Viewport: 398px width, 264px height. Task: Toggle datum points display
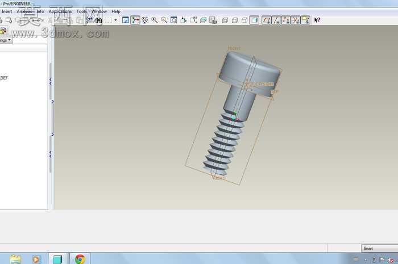[x=286, y=20]
